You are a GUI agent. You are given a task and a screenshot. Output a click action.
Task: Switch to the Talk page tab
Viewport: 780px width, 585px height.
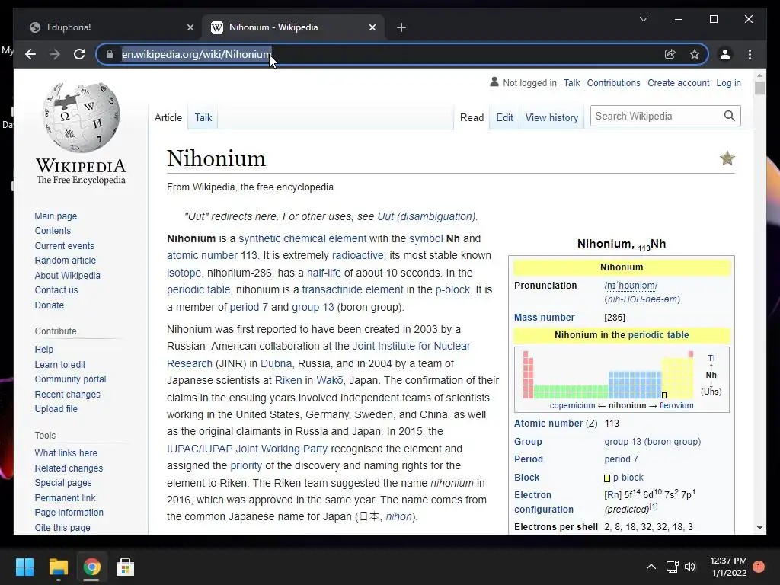click(x=203, y=118)
